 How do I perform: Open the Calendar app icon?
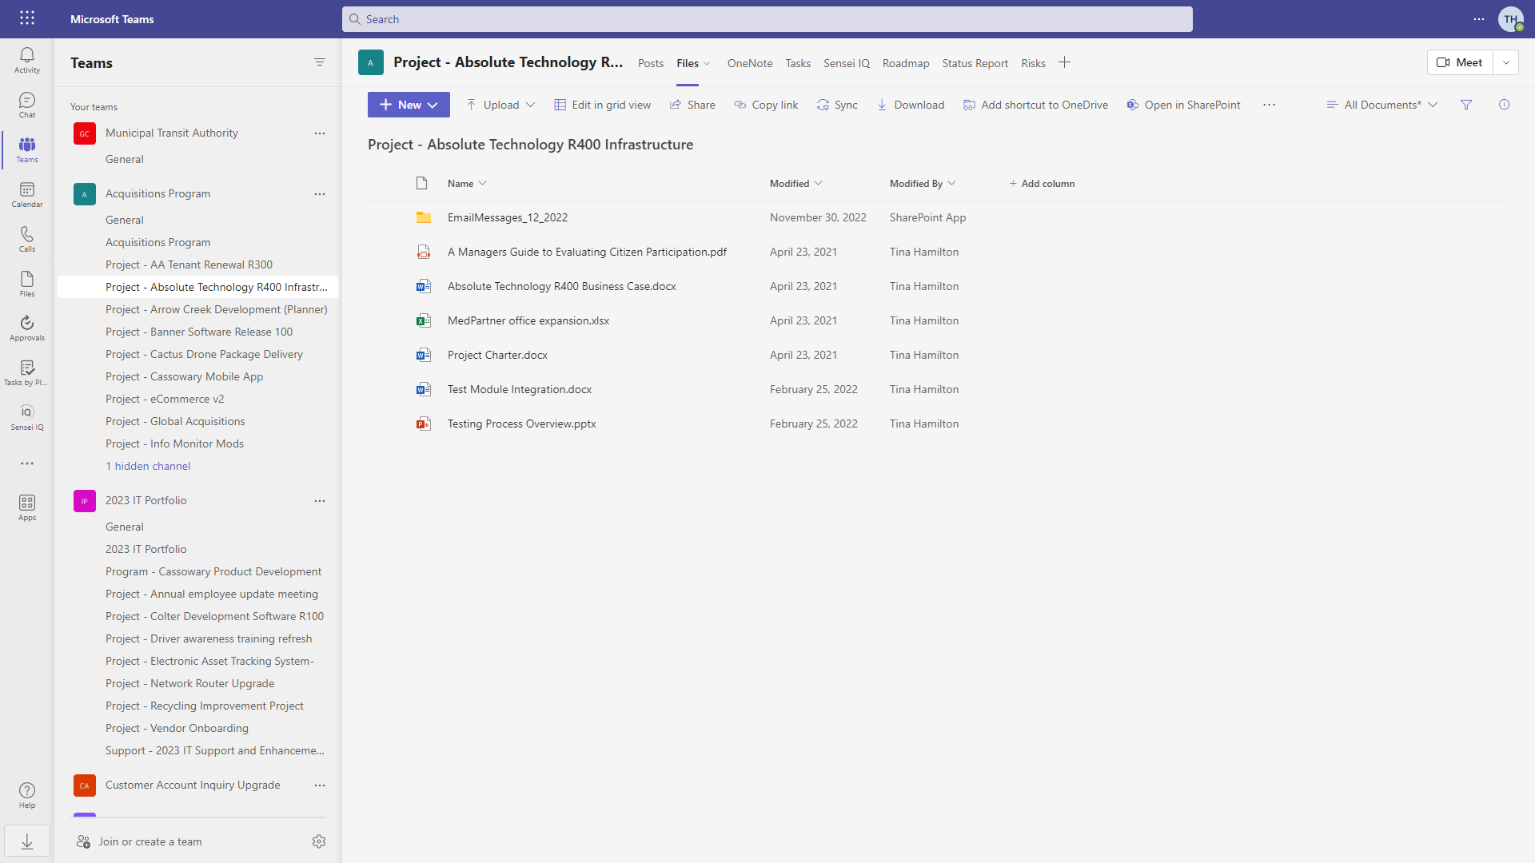27,194
